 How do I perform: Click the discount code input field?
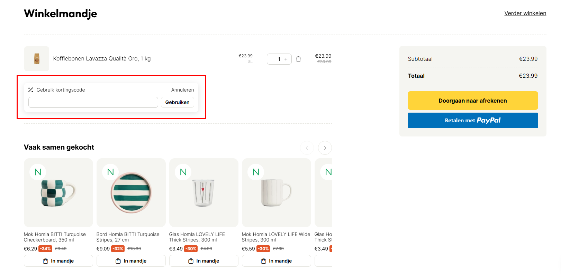93,102
